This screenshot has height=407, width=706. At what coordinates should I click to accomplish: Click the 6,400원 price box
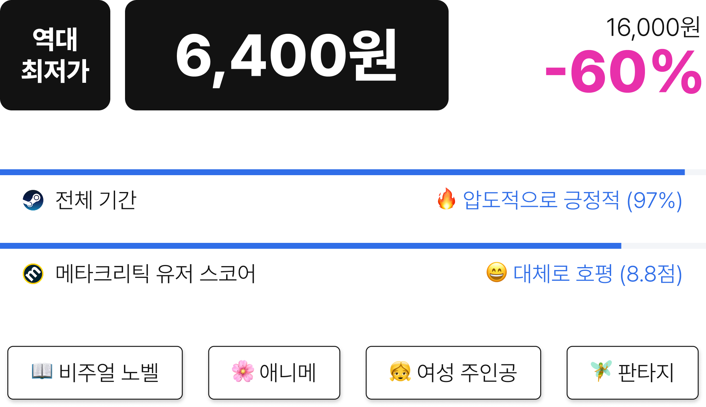click(x=287, y=55)
